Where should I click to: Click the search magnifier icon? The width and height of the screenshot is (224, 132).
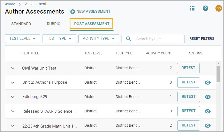128,39
